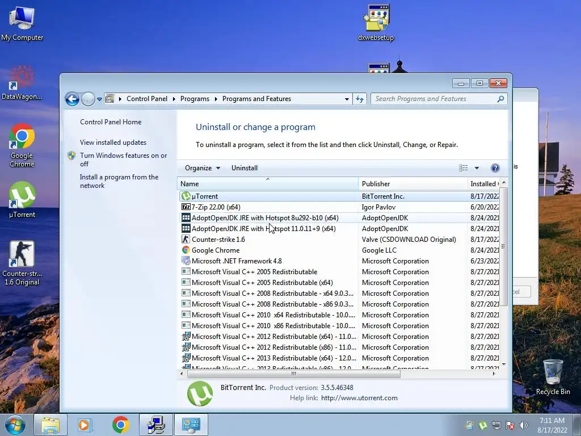Open Google Chrome desktop shortcut
Screen dimensions: 581x436
click(x=22, y=145)
